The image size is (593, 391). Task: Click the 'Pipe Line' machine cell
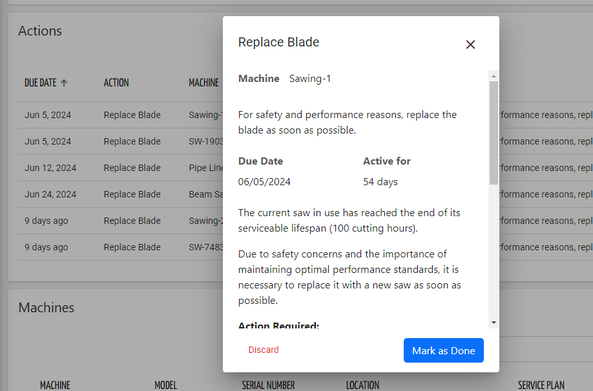[206, 168]
